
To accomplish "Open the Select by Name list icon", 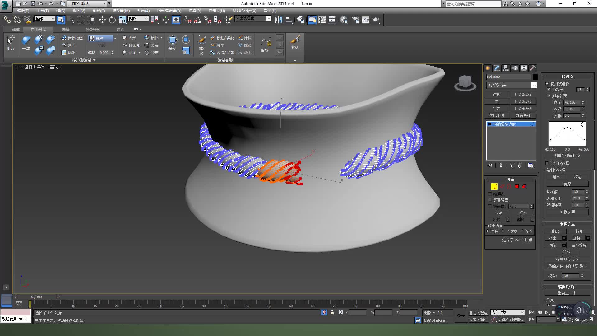I will (71, 20).
